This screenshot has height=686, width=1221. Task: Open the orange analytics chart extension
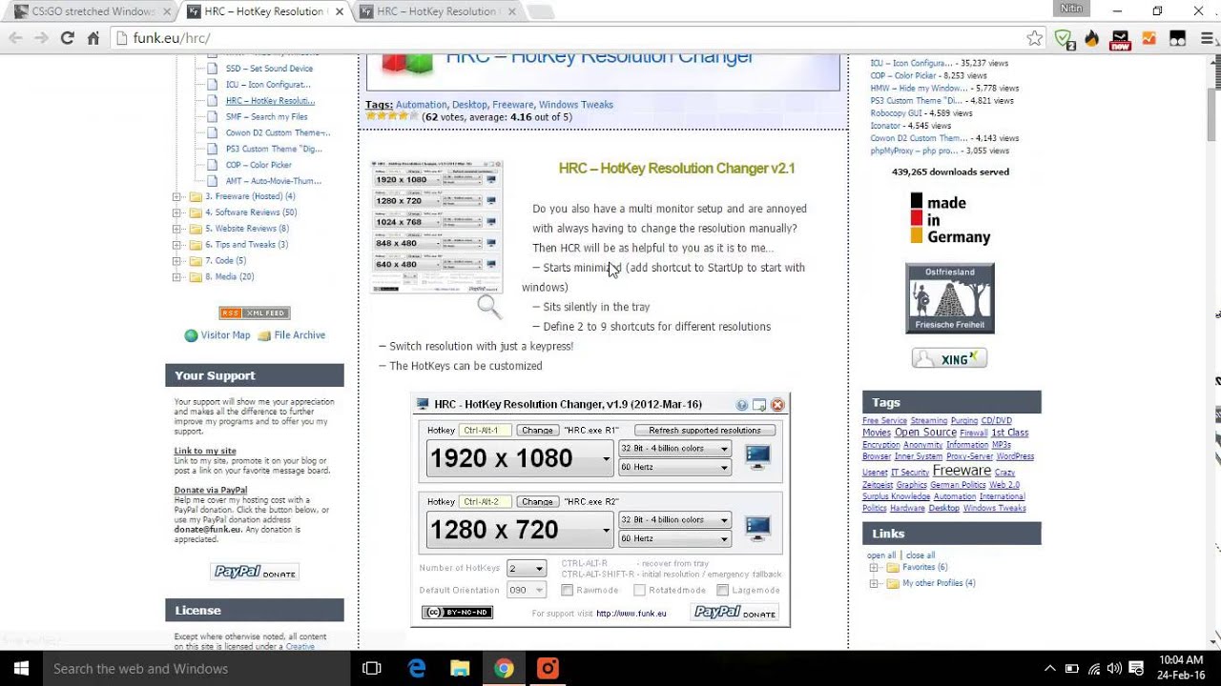coord(1149,38)
